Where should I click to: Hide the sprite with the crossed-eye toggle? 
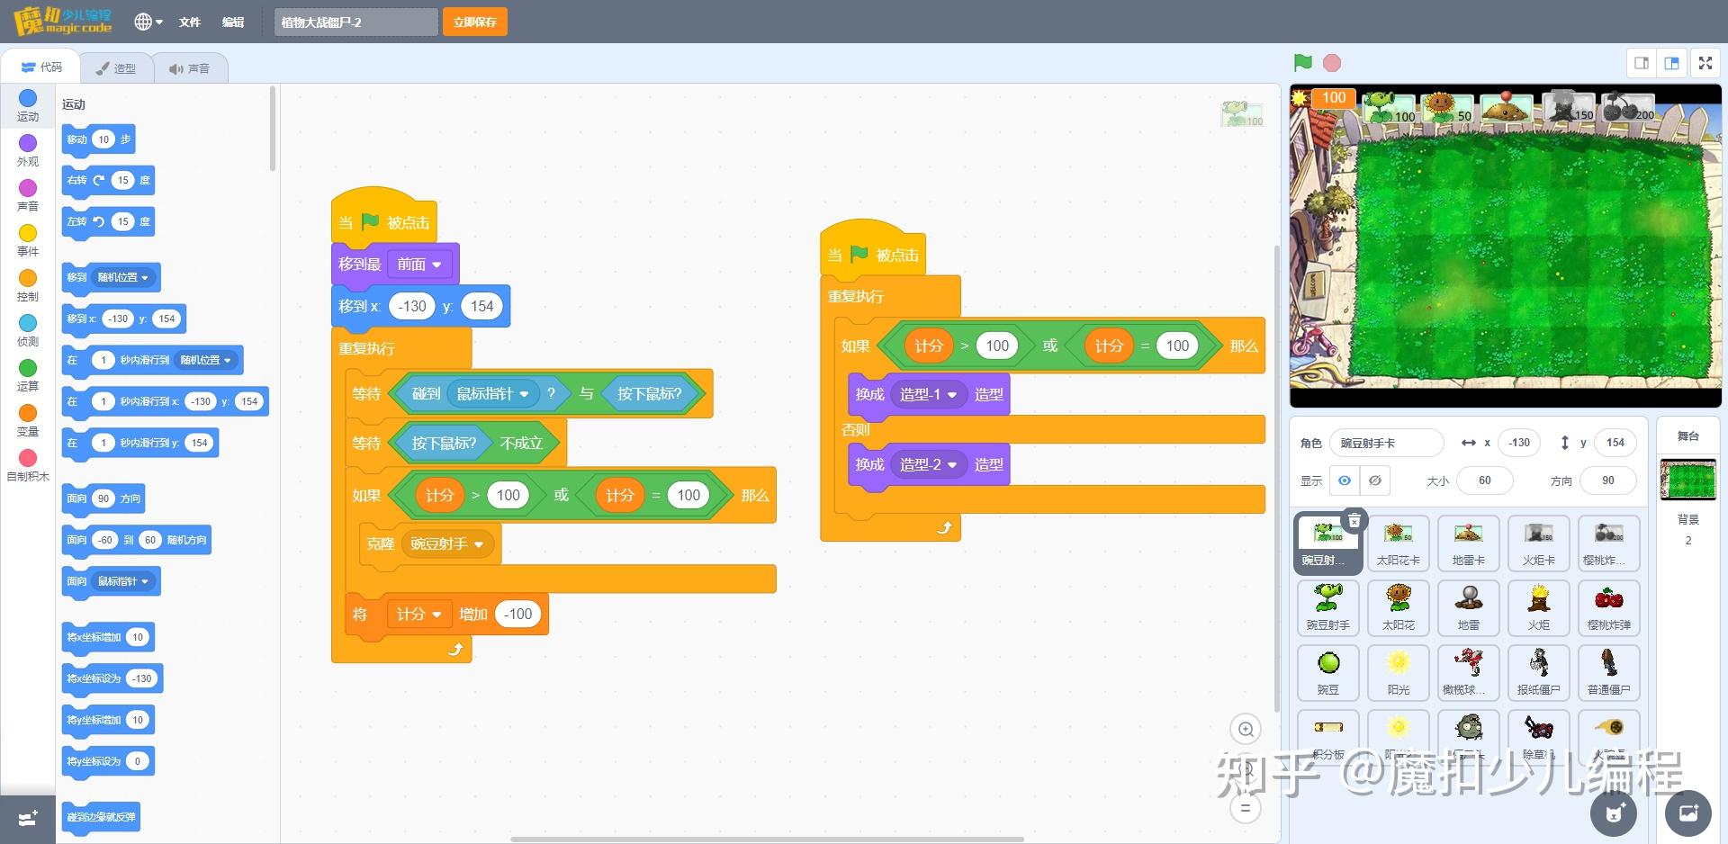click(x=1375, y=480)
